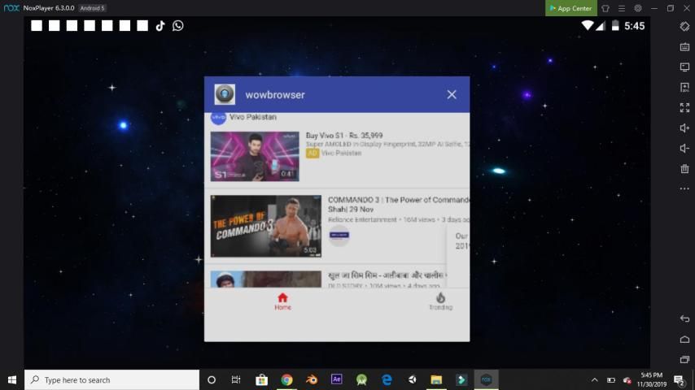Viewport: 695px width, 390px height.
Task: Close the wowbrowser popup window
Action: tap(452, 94)
